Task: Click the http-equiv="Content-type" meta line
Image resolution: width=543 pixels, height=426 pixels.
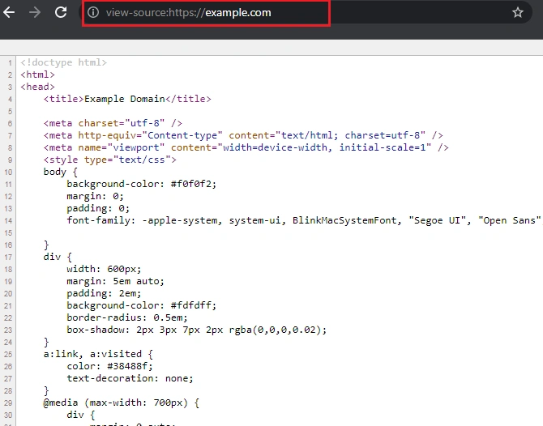Action: [243, 135]
